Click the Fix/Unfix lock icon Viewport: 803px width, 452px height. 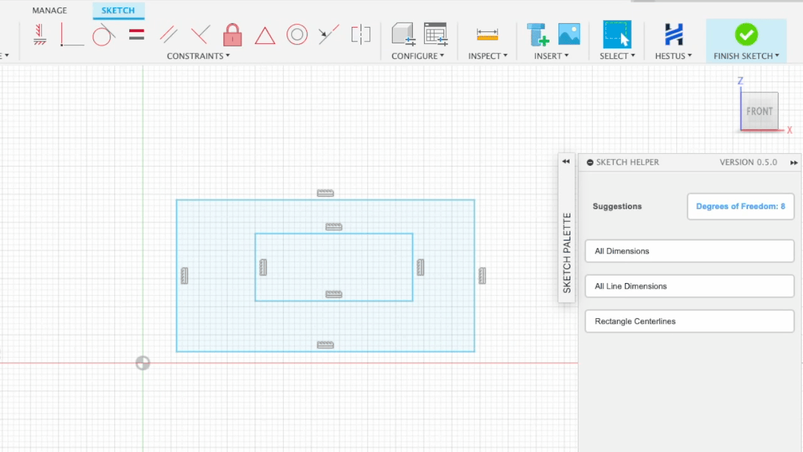tap(232, 35)
